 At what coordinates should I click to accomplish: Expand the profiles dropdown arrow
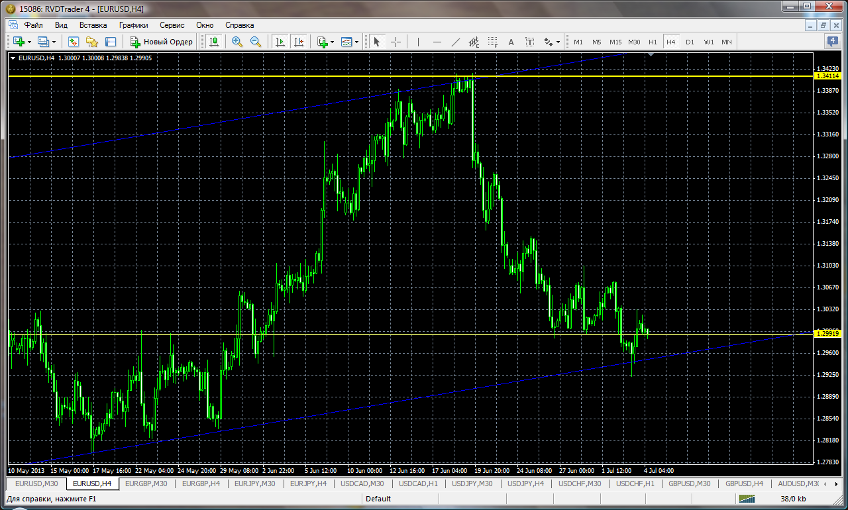(x=54, y=42)
